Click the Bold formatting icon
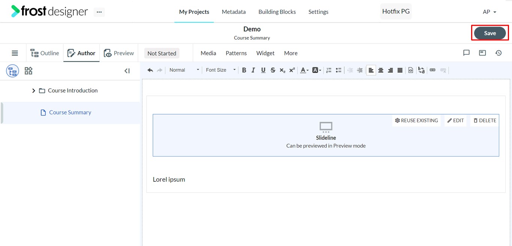This screenshot has height=246, width=512. click(244, 70)
